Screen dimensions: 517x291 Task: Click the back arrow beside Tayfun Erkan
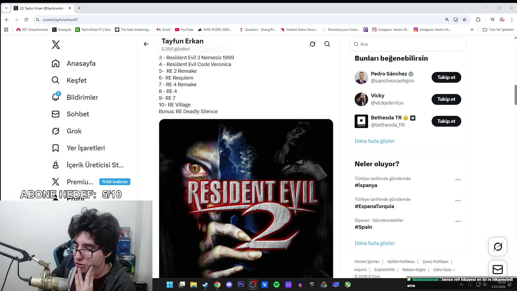(146, 44)
